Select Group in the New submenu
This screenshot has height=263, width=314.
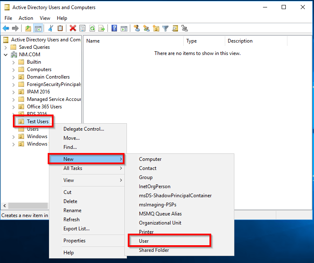180,177
